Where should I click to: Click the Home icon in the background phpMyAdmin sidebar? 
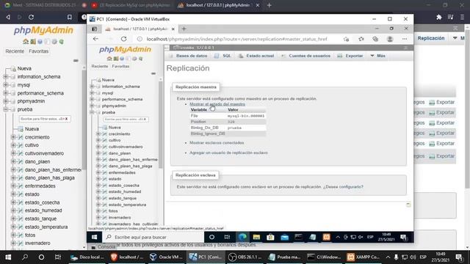(26, 42)
